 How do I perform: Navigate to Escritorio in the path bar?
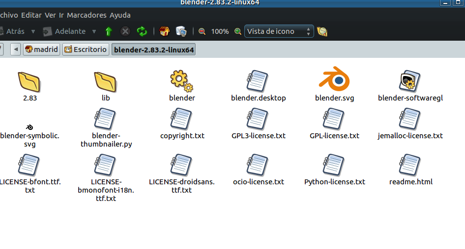[86, 50]
